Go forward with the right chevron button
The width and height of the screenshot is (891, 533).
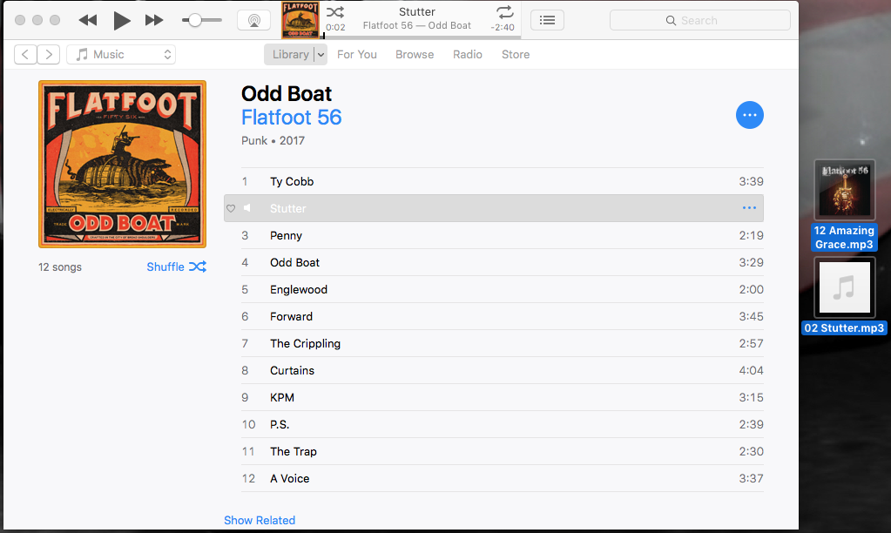click(49, 55)
